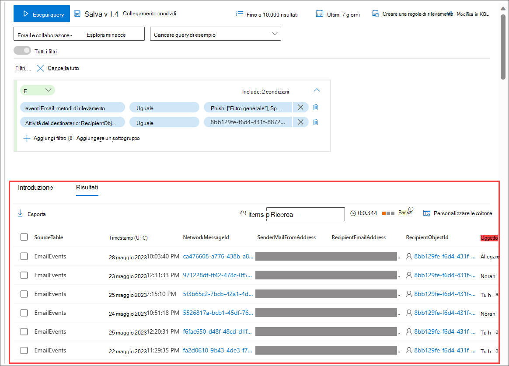Open Attività del destinatario RecipientObj field

point(73,122)
